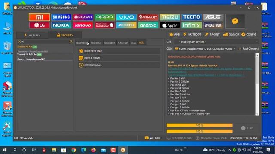
Task: Select the Xiaomi MI brand logo
Action: pyautogui.click(x=40, y=17)
